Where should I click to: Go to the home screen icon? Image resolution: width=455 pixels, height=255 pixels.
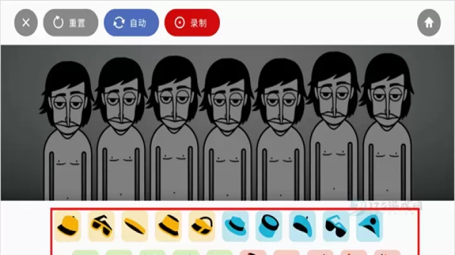[x=429, y=23]
